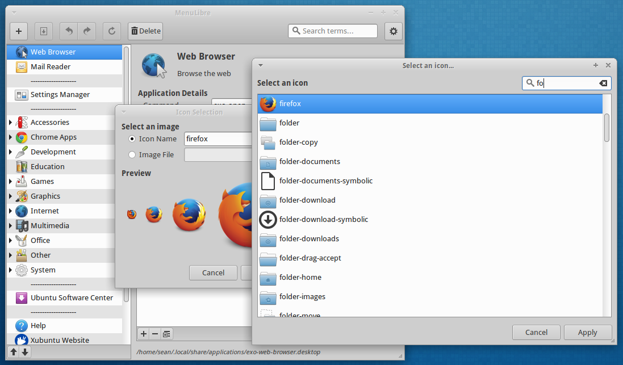Move selected item down with arrow button
The width and height of the screenshot is (623, 365).
(25, 352)
